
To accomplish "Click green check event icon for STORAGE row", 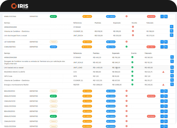I will 132,57.
